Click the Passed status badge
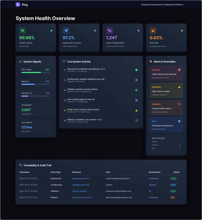The height and width of the screenshot is (220, 202). coord(173,191)
